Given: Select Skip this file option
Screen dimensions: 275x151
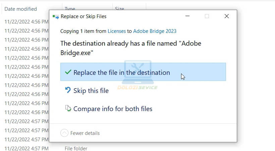Looking at the screenshot, I should [x=91, y=91].
